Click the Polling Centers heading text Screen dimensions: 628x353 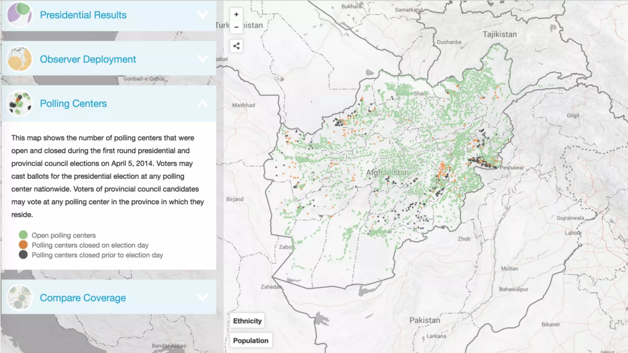(x=73, y=104)
